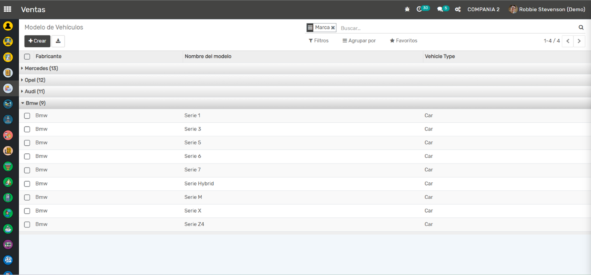Screen dimensions: 591x275
Task: Expand the Mercedes (13) group
Action: click(41, 69)
